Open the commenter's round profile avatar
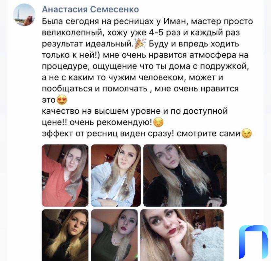Screen dimensions: 271x261 [24, 15]
